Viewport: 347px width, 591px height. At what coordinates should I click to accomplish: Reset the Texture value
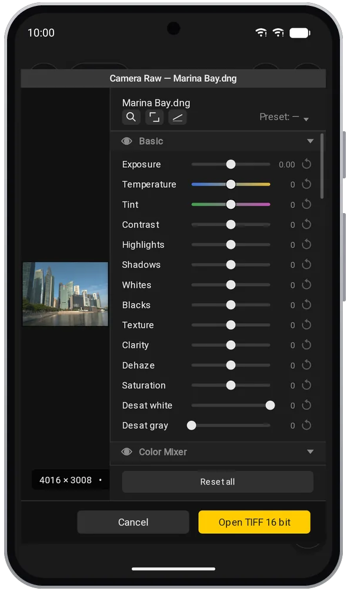[306, 325]
